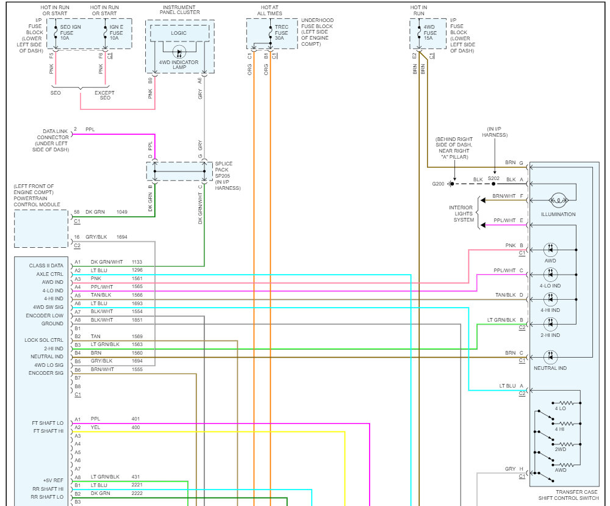Click the 'ENCODER LOW' pin label
This screenshot has height=506, width=610.
(x=45, y=316)
